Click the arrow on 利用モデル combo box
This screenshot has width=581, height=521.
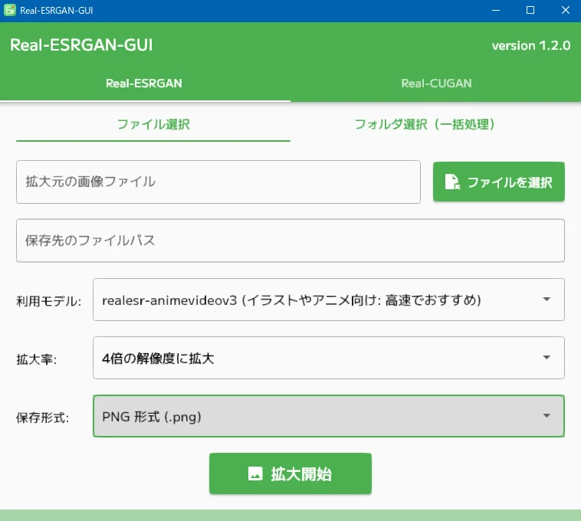pos(547,300)
